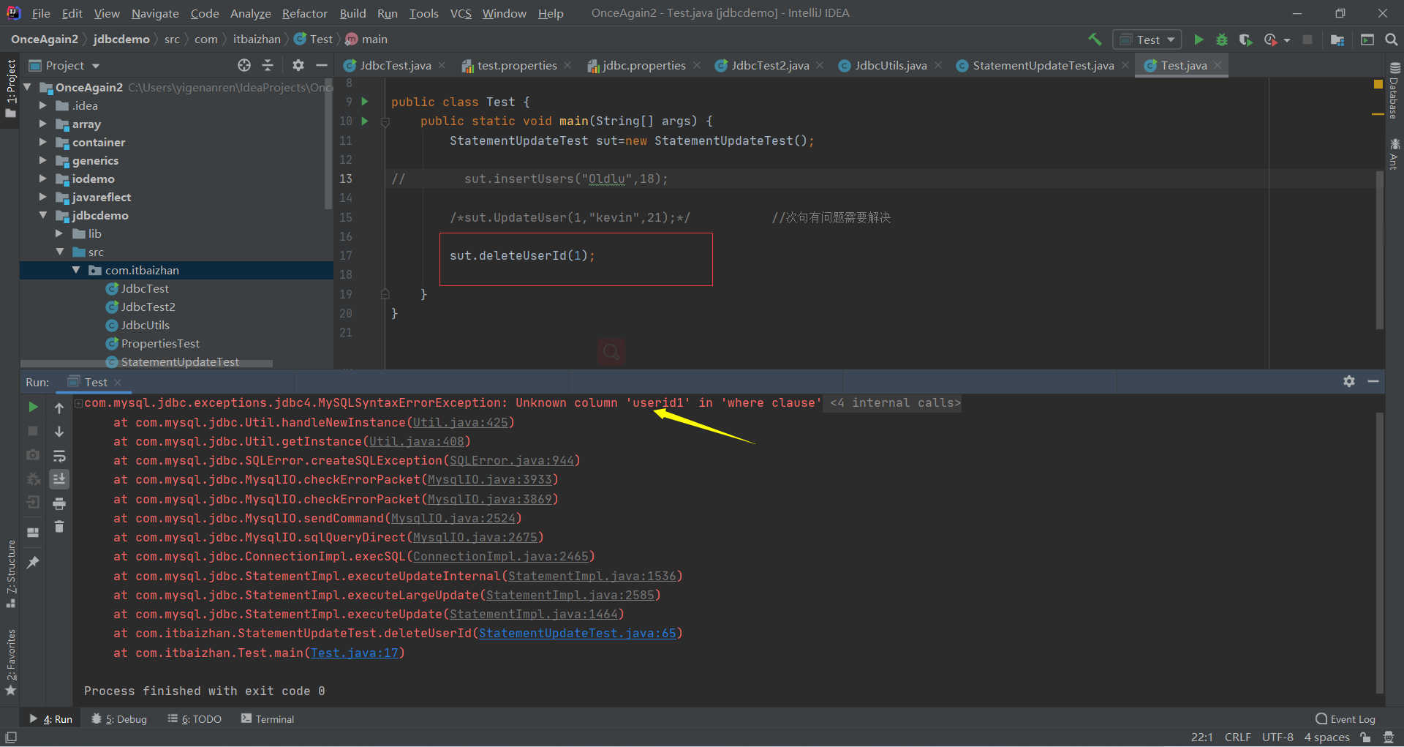Clear all console output trash icon

pos(59,527)
